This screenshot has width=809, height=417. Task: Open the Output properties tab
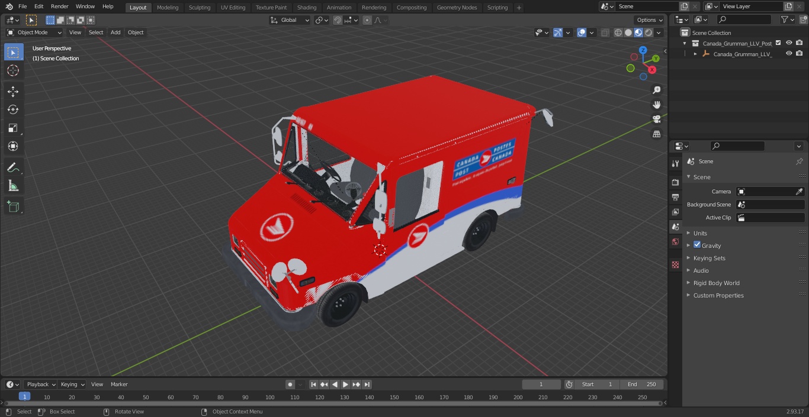click(x=675, y=197)
